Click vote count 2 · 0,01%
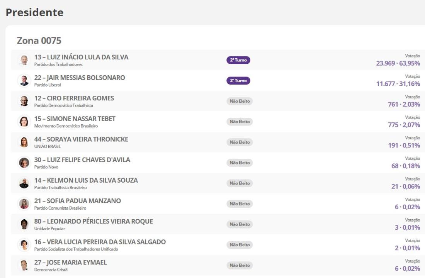 coord(407,248)
